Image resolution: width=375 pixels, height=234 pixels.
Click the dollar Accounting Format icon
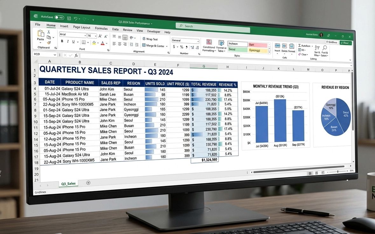tap(174, 47)
